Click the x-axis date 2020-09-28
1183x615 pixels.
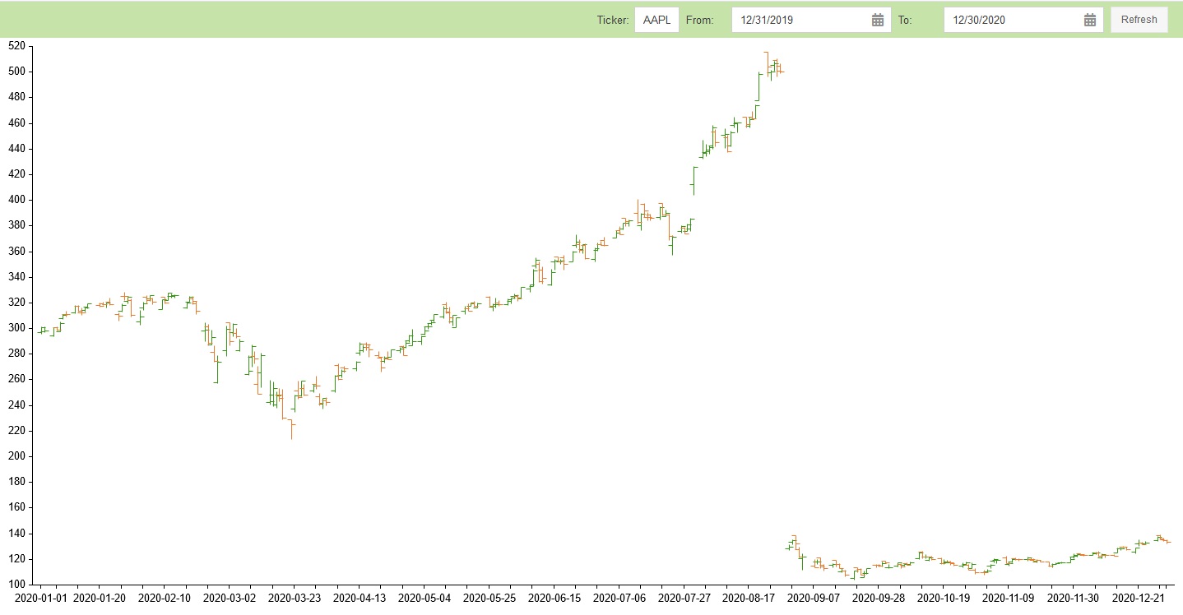click(879, 598)
